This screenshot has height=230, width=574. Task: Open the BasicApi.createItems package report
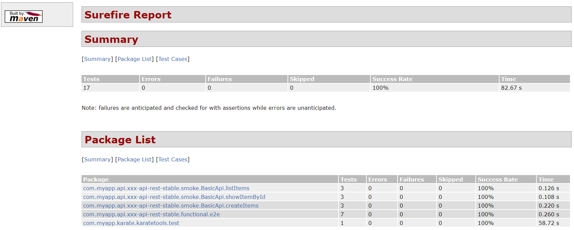170,205
